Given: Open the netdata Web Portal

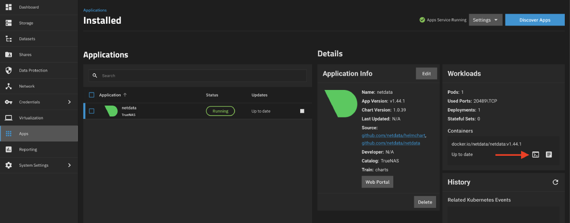Looking at the screenshot, I should [x=378, y=182].
